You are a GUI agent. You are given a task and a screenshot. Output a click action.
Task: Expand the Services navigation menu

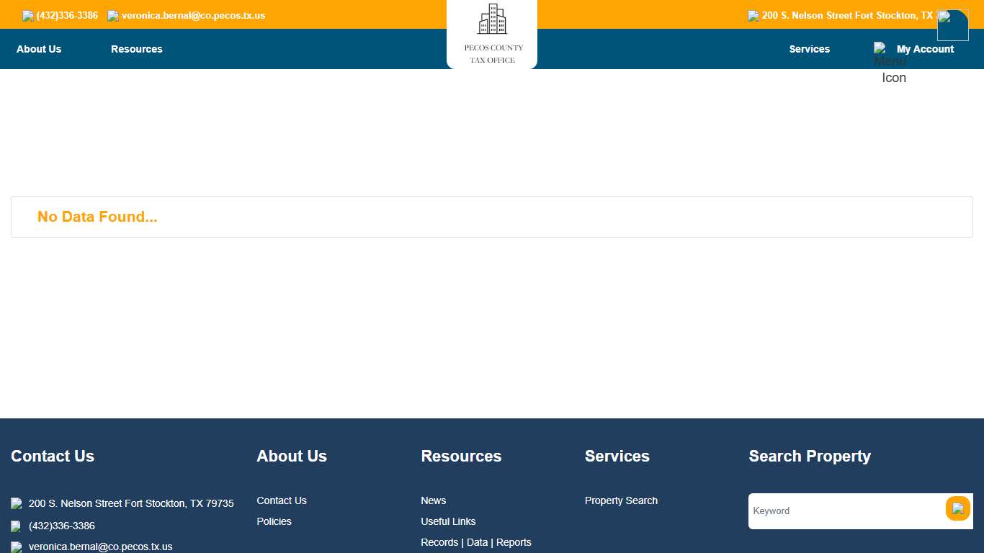tap(809, 49)
